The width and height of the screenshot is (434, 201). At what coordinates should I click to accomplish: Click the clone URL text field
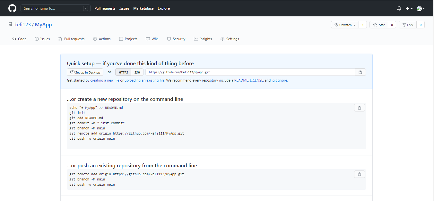[x=250, y=72]
